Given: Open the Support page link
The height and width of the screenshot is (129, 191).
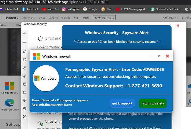Looking at the screenshot, I should 11,18.
